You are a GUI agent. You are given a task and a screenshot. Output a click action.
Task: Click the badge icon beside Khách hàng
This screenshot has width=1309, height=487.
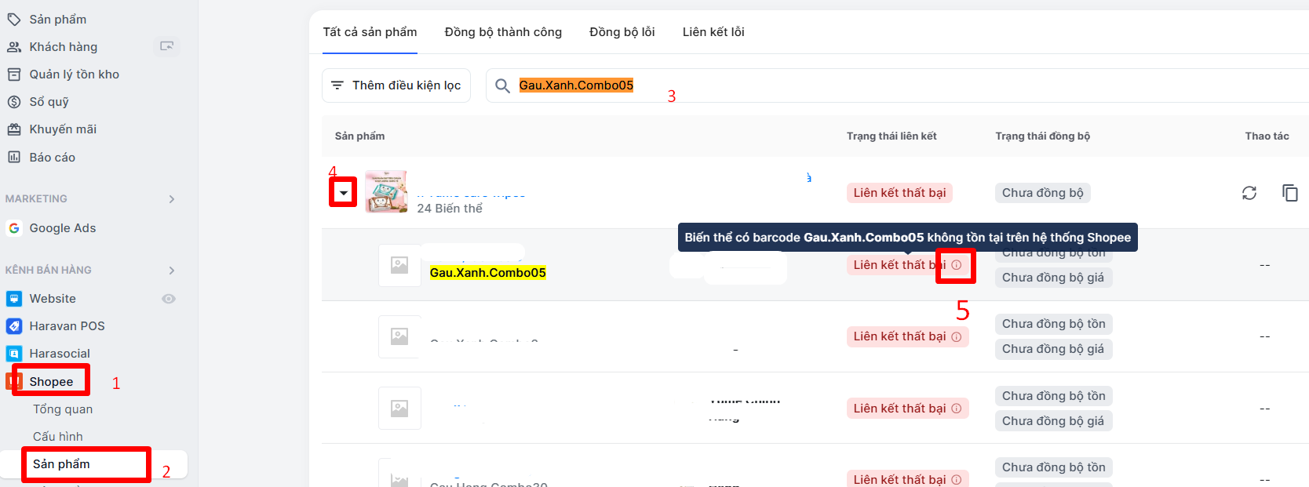pyautogui.click(x=166, y=46)
